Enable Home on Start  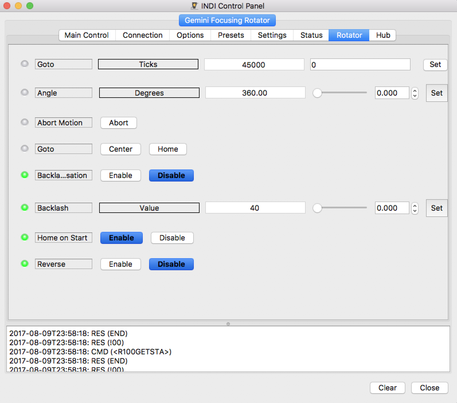(121, 238)
